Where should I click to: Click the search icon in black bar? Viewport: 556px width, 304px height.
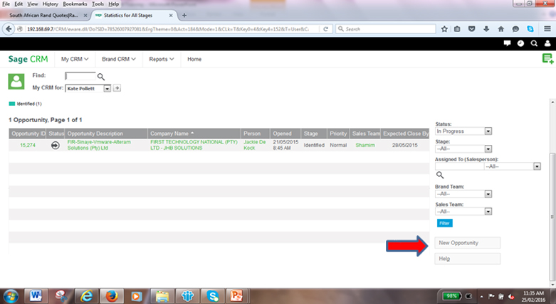click(x=534, y=43)
